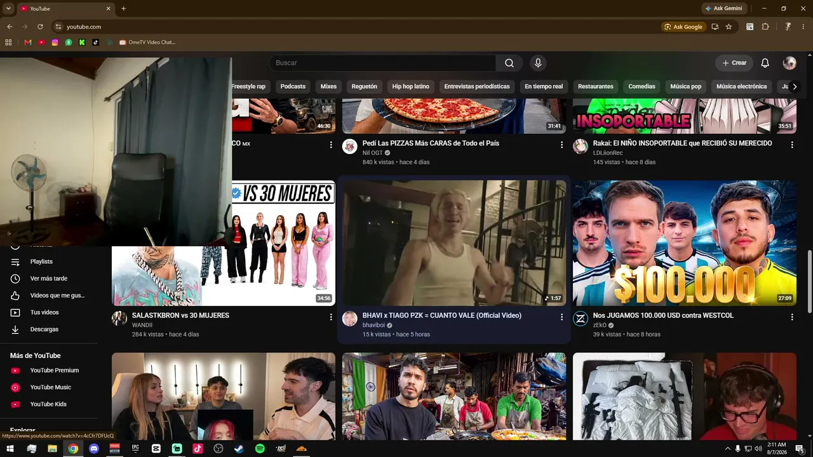Open the BHAVI x TIAGO PZK video thumbnail

[x=454, y=243]
